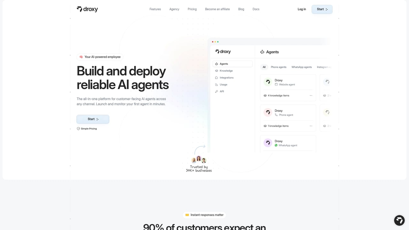Open the floating Droxy chat widget icon
The width and height of the screenshot is (409, 230).
(x=399, y=220)
